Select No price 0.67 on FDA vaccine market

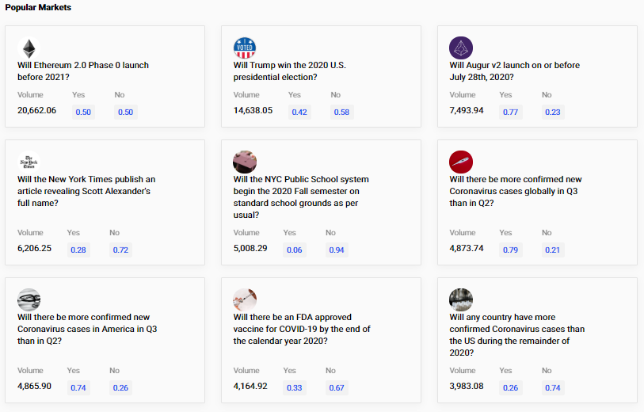[336, 387]
